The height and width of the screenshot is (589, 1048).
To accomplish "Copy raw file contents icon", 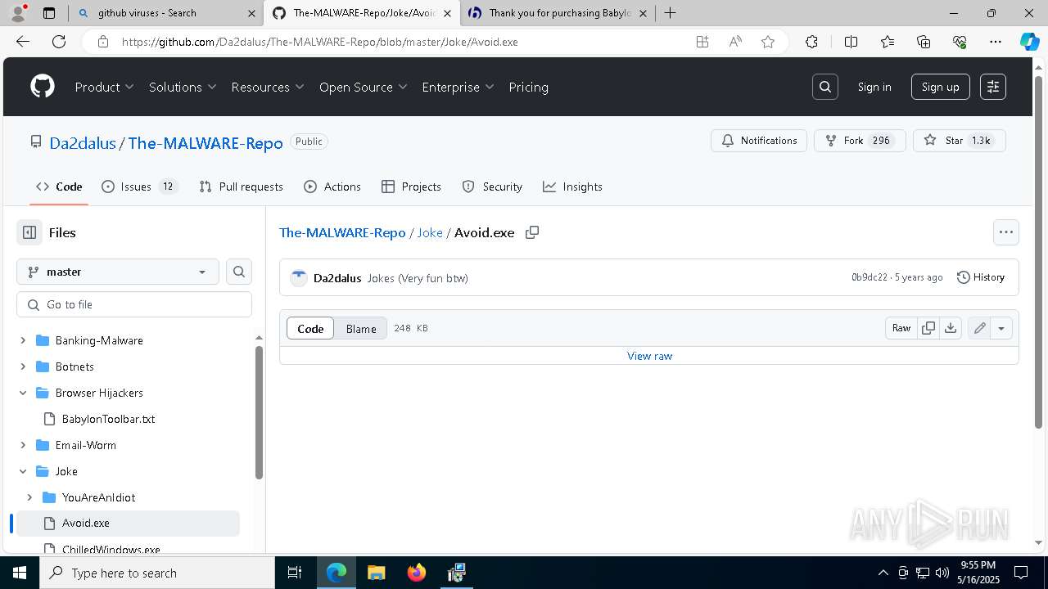I will (x=928, y=328).
